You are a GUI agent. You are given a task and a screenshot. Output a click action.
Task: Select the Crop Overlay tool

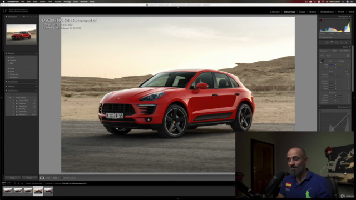[x=322, y=42]
